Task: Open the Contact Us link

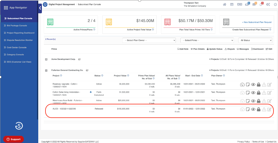Action: click(271, 141)
